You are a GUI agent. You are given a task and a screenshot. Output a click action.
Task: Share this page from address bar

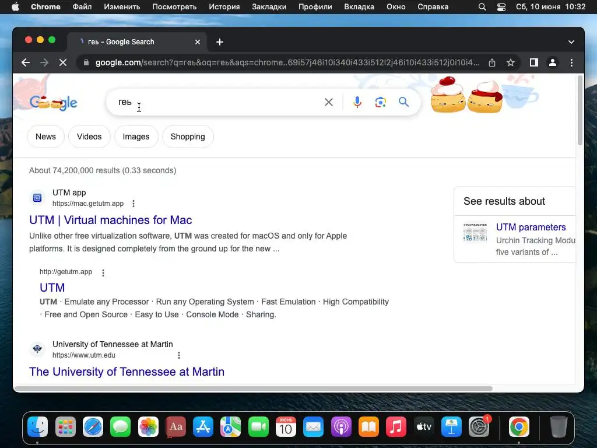tap(492, 62)
